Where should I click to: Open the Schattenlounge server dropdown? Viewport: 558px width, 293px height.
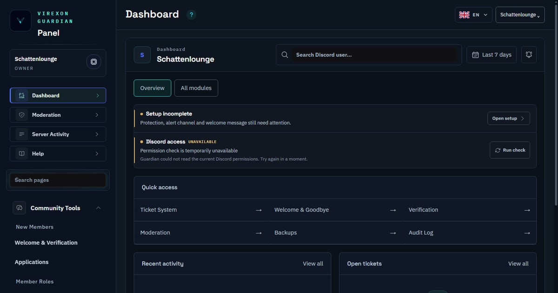point(520,15)
